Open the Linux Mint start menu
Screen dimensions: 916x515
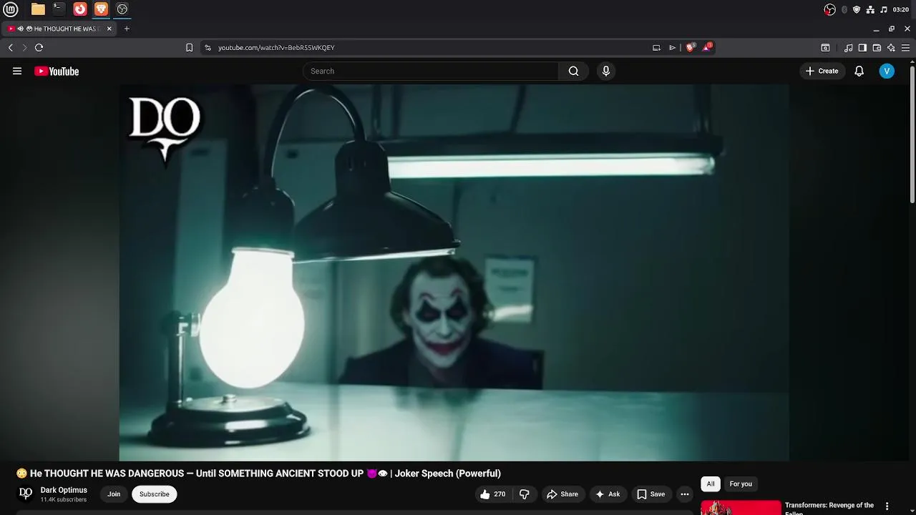coord(11,9)
